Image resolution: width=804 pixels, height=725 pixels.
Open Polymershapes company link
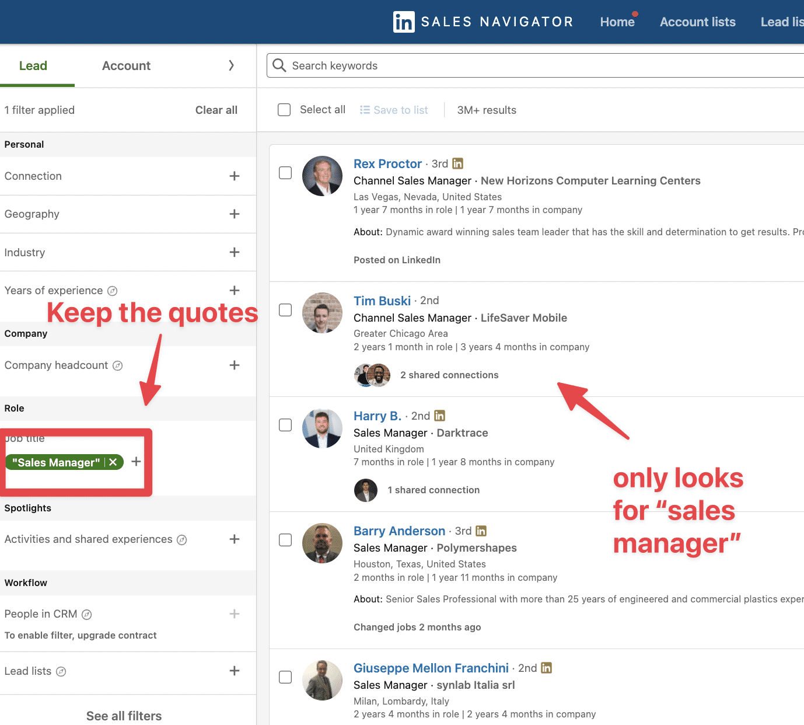click(477, 548)
